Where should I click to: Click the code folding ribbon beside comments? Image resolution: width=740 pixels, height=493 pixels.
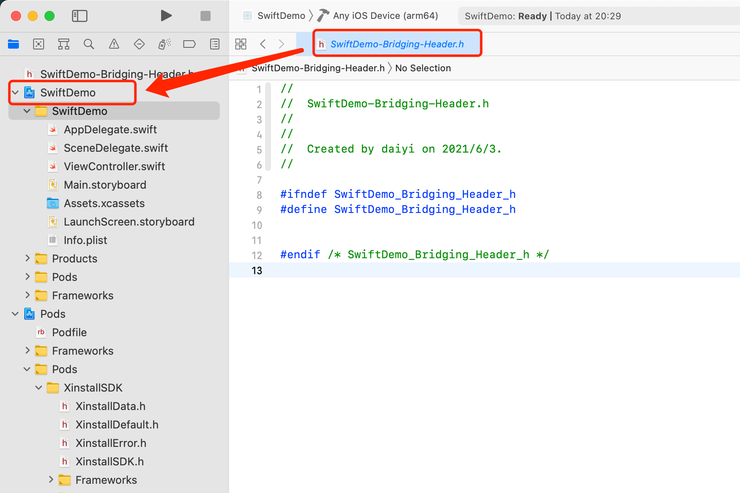[269, 126]
